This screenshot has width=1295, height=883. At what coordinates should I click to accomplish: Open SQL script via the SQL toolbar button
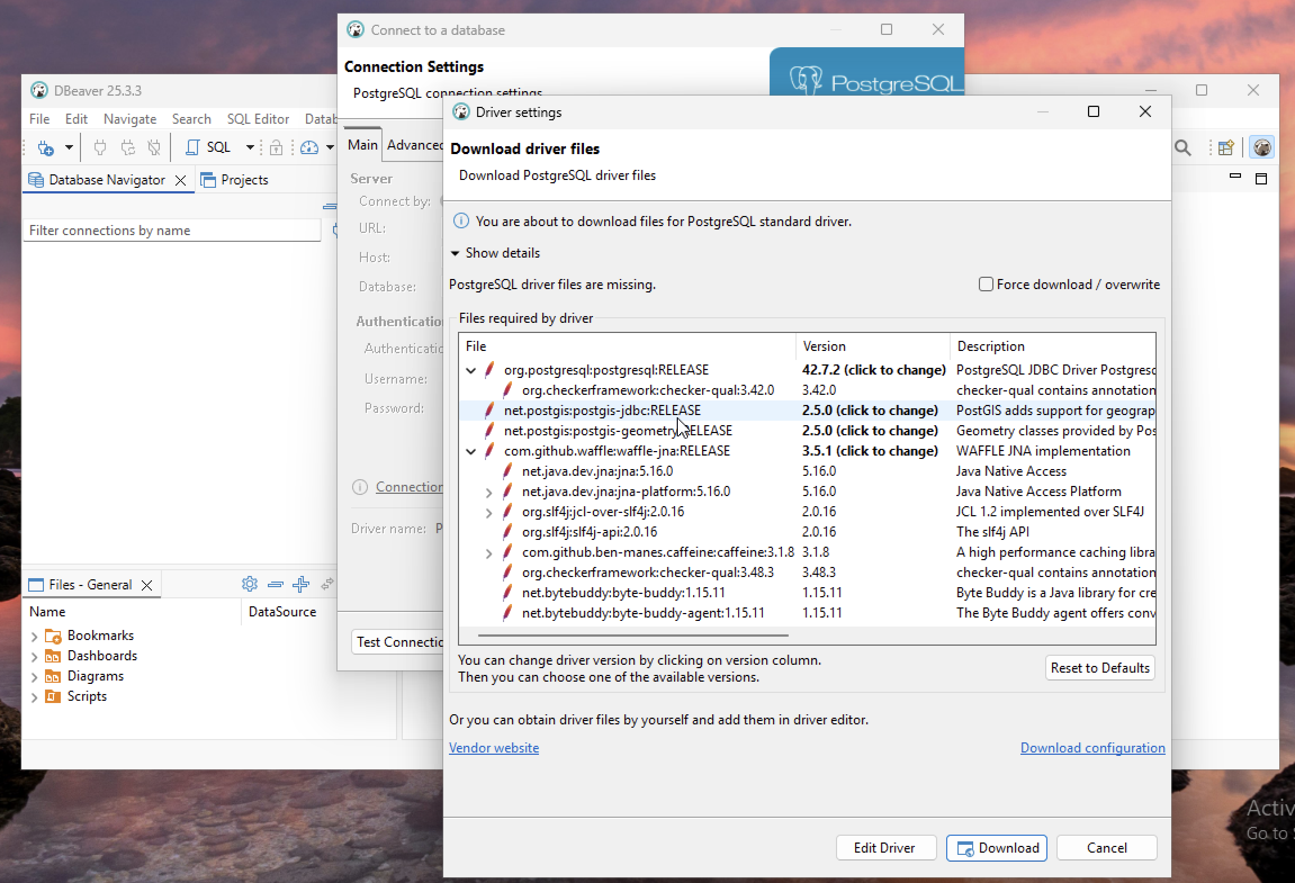[x=208, y=148]
